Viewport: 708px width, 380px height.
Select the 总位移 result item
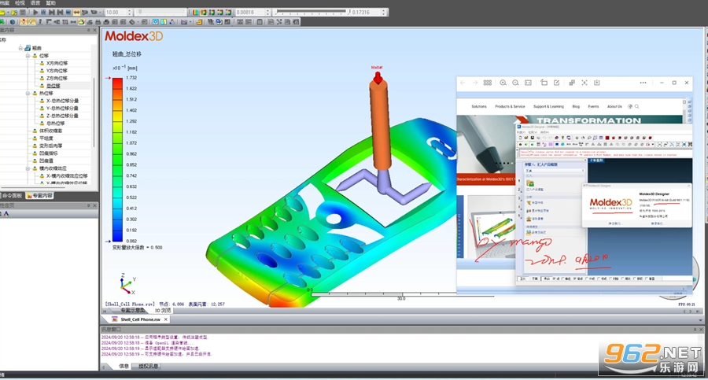(53, 86)
